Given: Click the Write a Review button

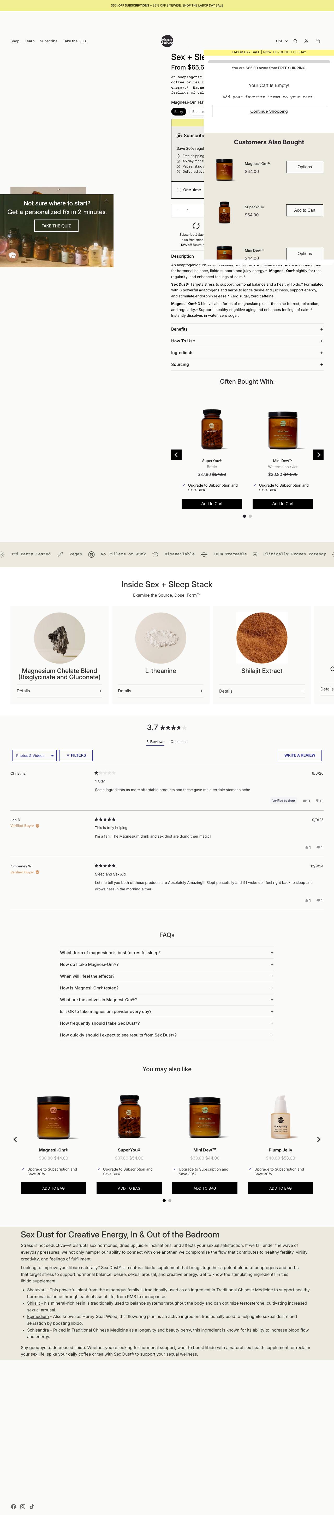Looking at the screenshot, I should click(x=299, y=755).
